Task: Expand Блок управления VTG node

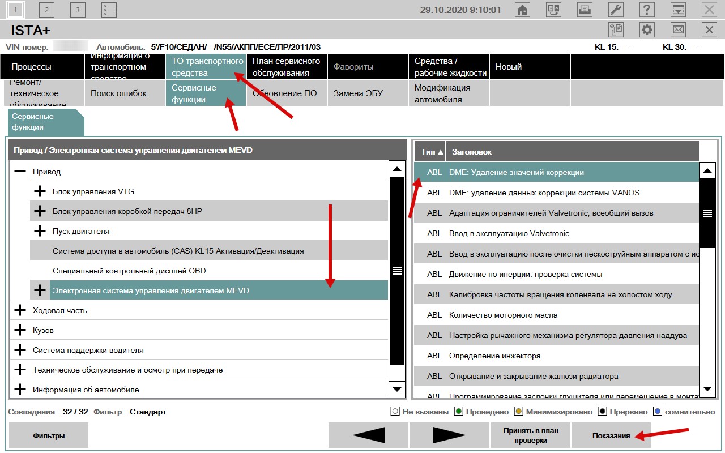Action: tap(40, 191)
